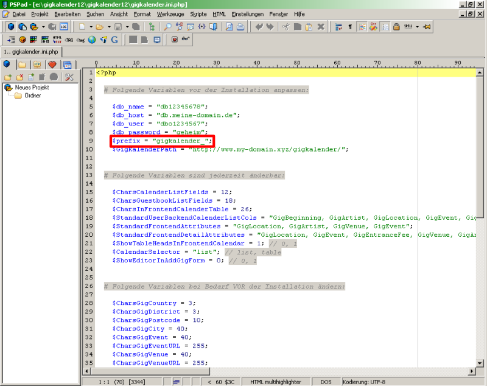Click the LOG window icon in toolbar
Viewport: 487px width, 386px height.
pyautogui.click(x=63, y=27)
